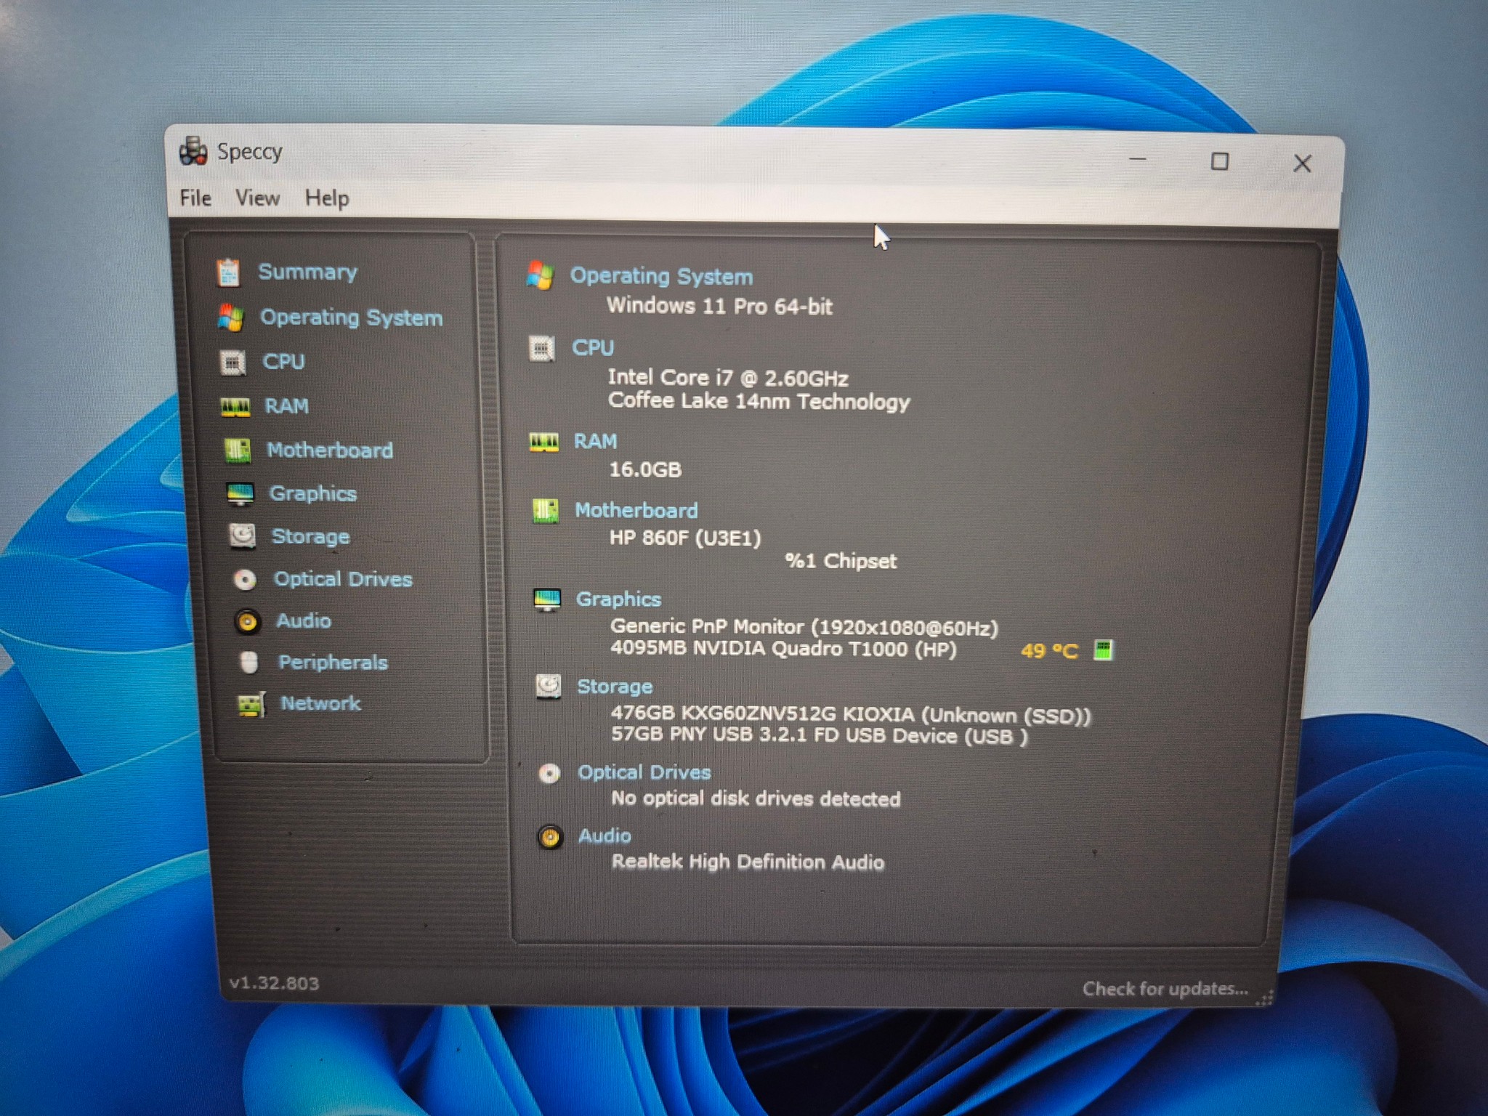1488x1116 pixels.
Task: Click the Network card icon in sidebar
Action: 252,704
